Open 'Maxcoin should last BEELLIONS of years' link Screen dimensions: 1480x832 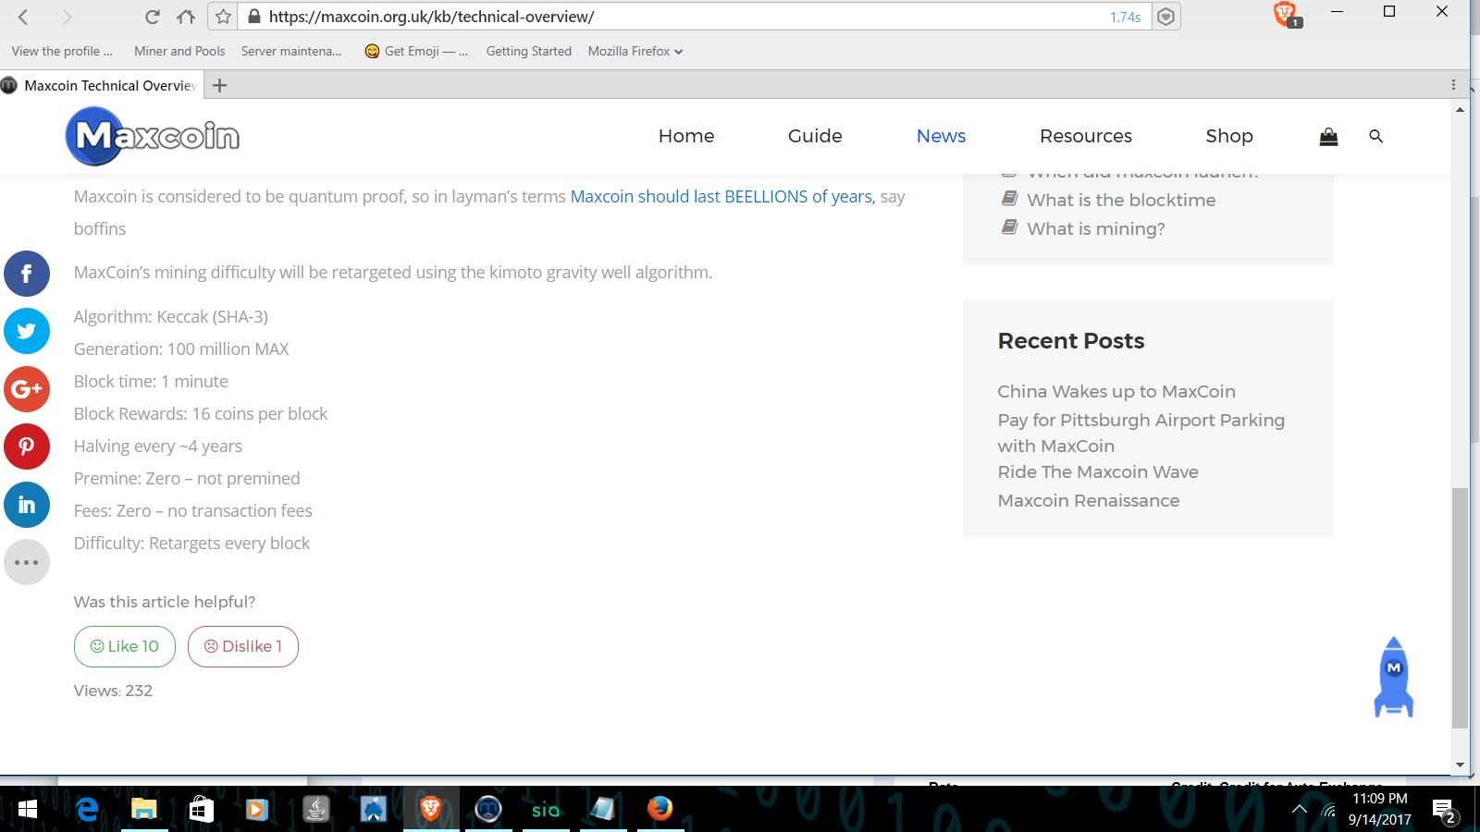(722, 196)
